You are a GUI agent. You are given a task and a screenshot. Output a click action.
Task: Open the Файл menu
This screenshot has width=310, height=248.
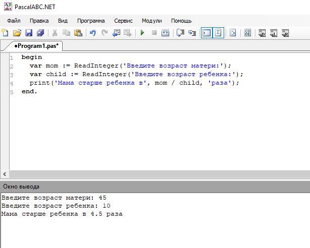tap(14, 21)
